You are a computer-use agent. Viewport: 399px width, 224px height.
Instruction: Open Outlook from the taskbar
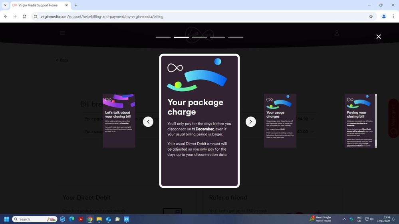[x=108, y=219]
